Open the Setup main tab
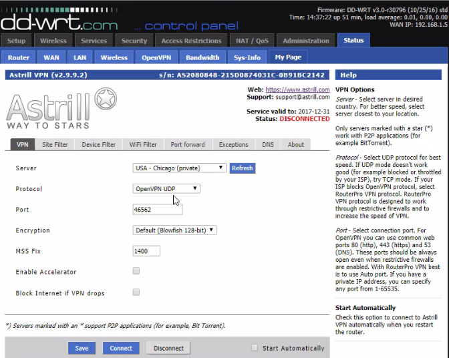This screenshot has width=449, height=358. coord(16,41)
